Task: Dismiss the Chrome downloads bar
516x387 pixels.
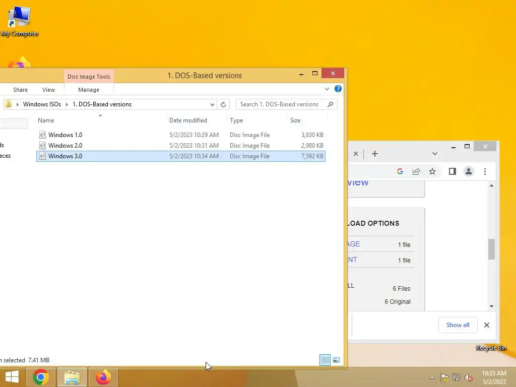Action: pos(487,325)
